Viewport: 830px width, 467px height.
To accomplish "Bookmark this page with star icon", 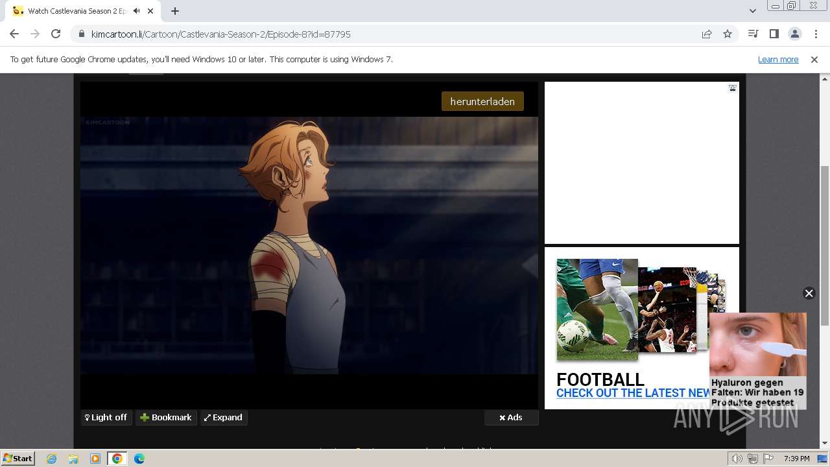I will pyautogui.click(x=728, y=34).
